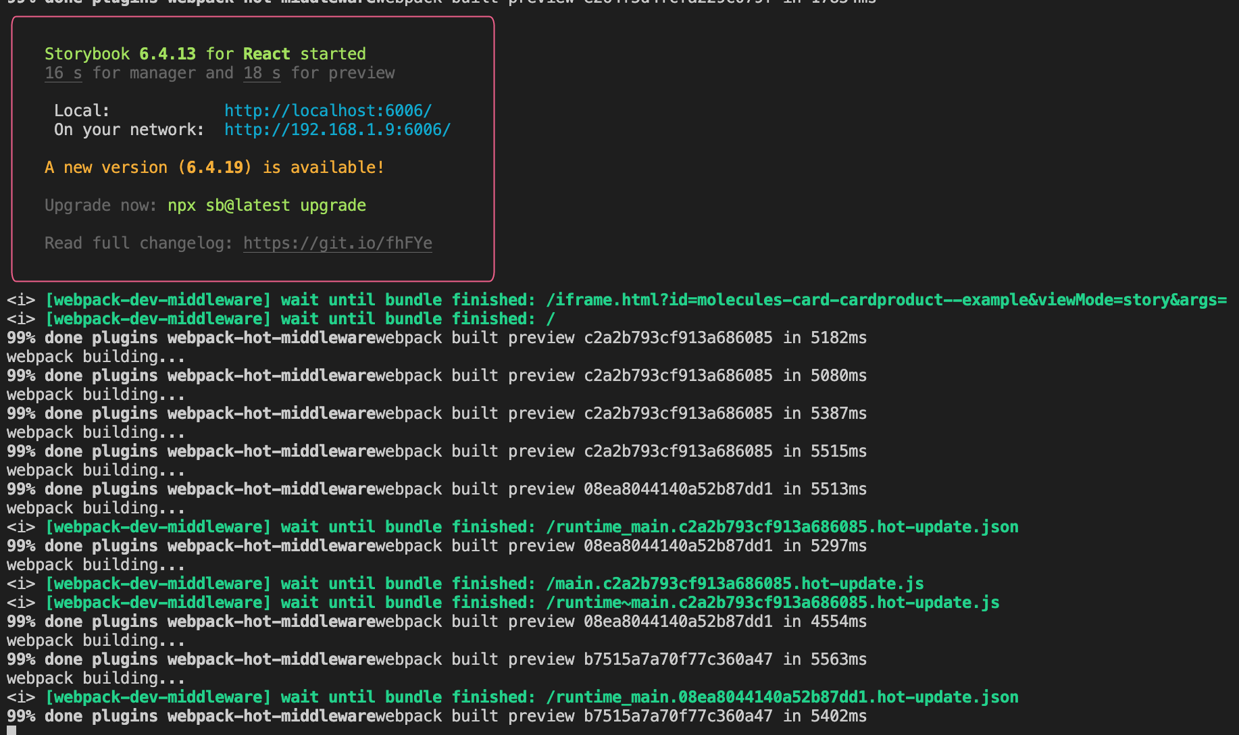
Task: Open the http://192.168.1.9:6006/ network link
Action: tap(337, 129)
